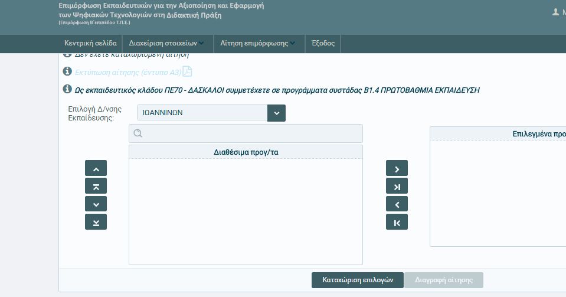Click the magnifier icon in search box

pyautogui.click(x=138, y=133)
